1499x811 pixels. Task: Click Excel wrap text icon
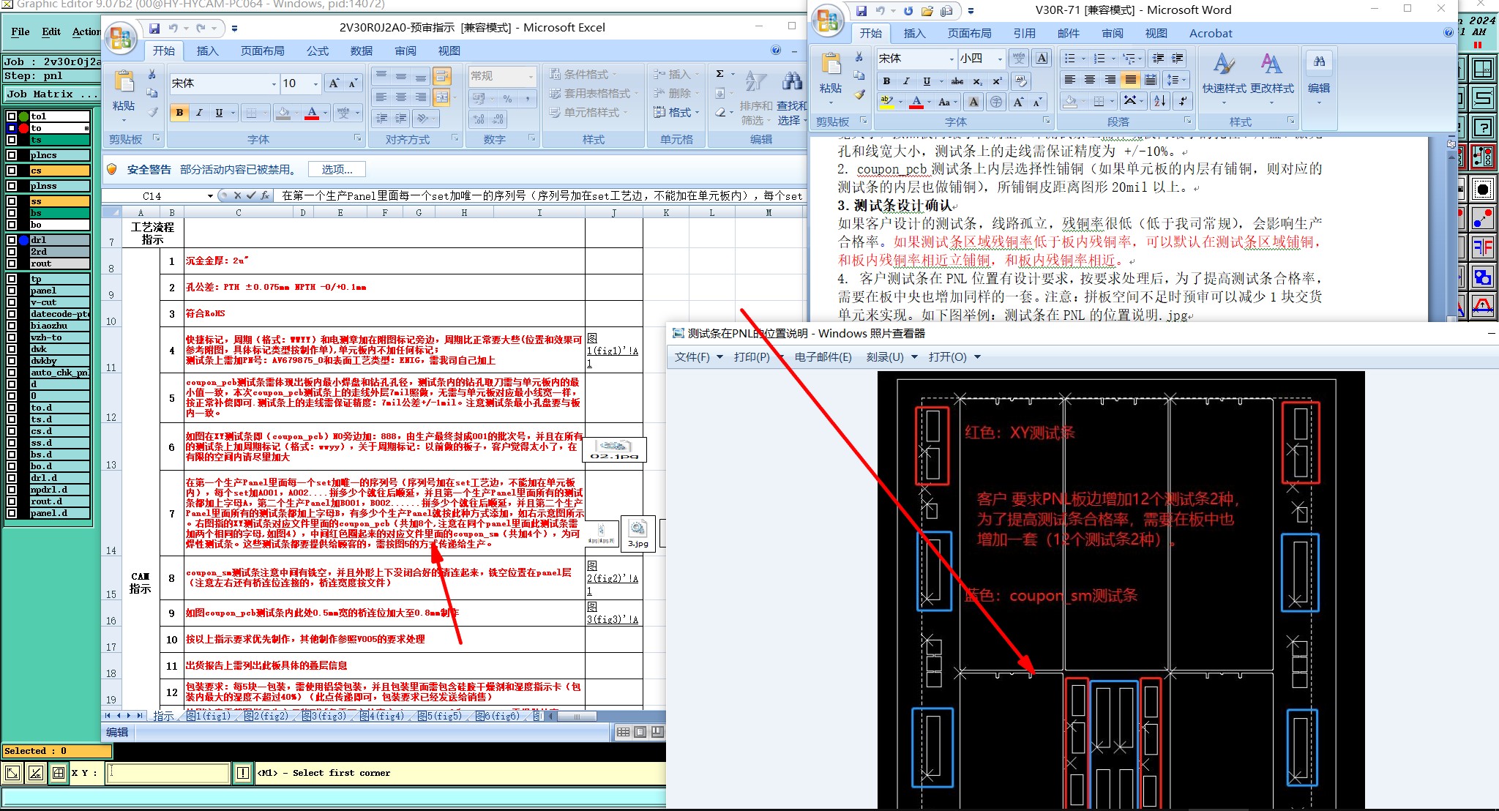point(441,76)
